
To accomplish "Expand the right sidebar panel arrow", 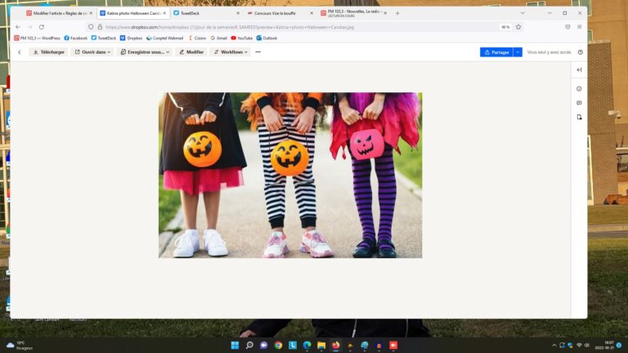I will [579, 70].
